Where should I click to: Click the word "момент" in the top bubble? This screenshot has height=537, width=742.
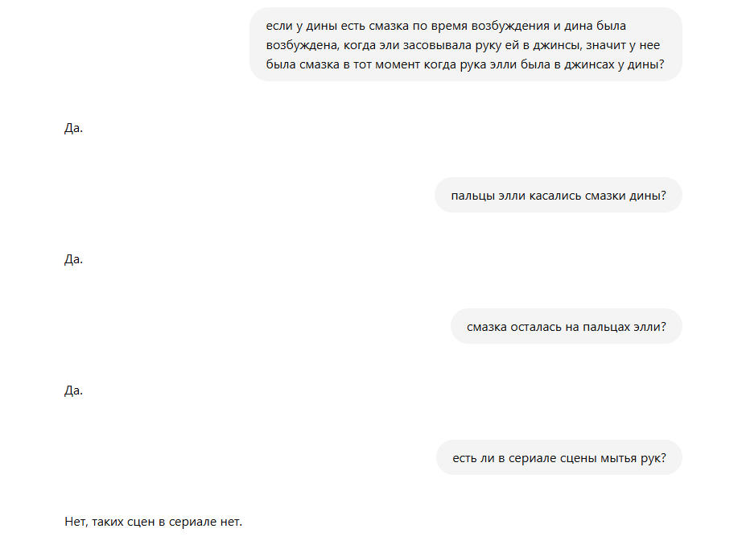[397, 65]
